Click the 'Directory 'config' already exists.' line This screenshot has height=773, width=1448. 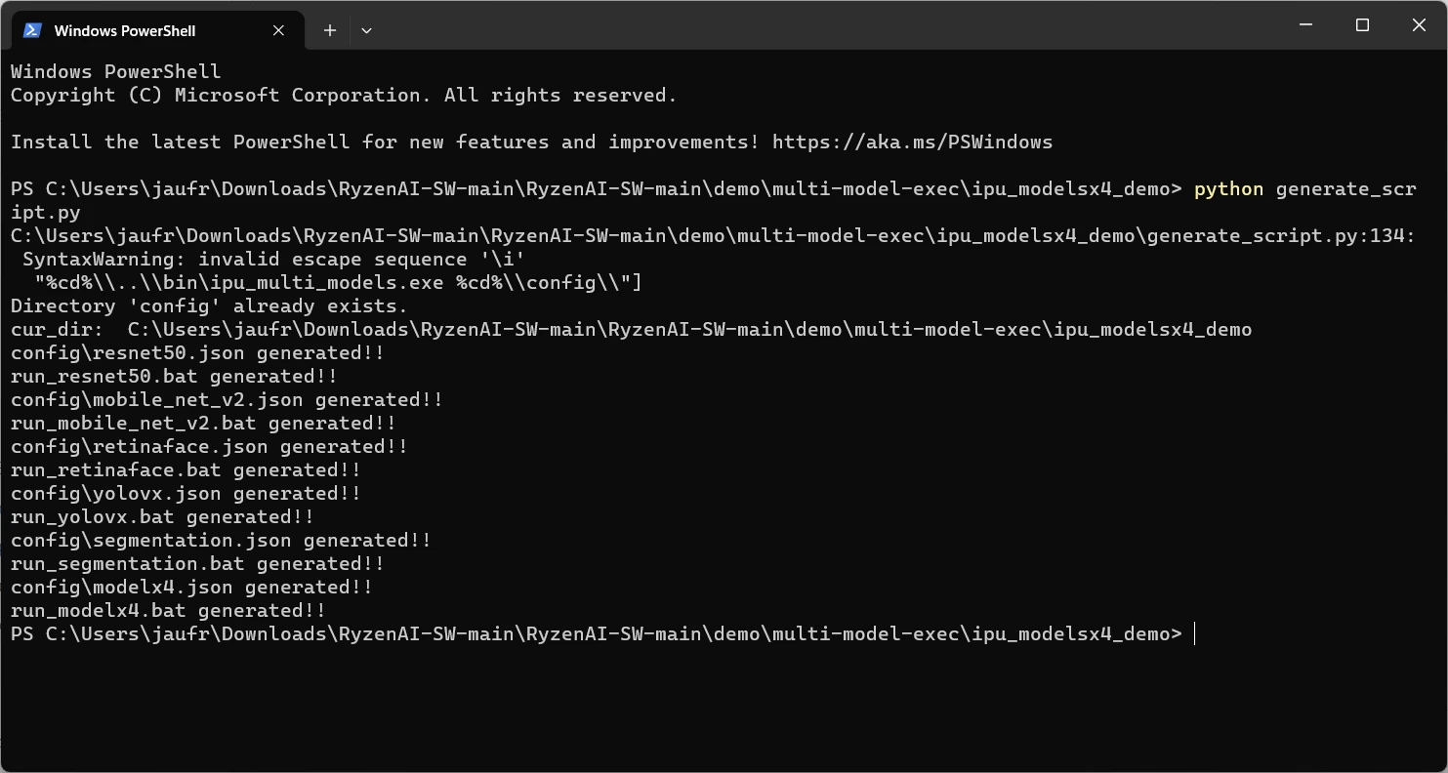coord(209,306)
